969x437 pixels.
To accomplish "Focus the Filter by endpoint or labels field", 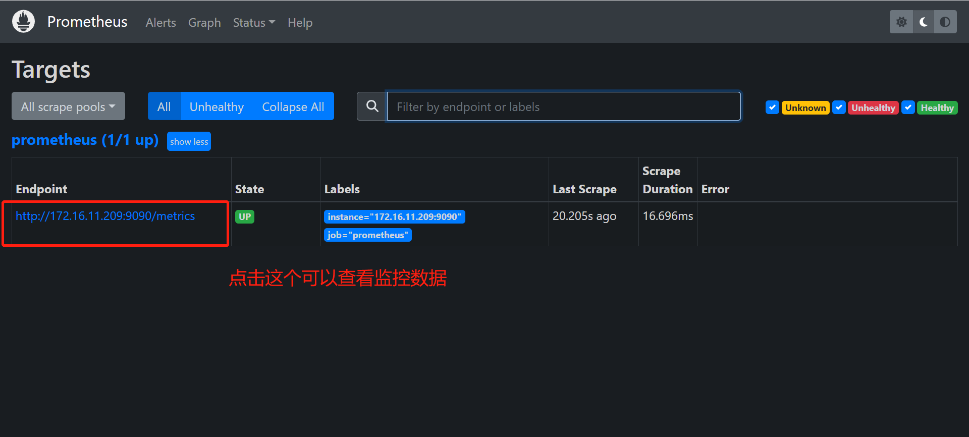I will [563, 106].
